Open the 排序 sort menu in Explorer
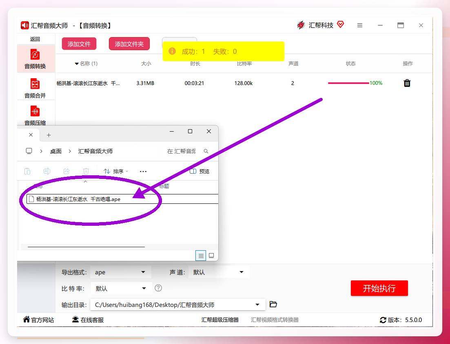Viewport: 450px width, 344px height. point(116,172)
